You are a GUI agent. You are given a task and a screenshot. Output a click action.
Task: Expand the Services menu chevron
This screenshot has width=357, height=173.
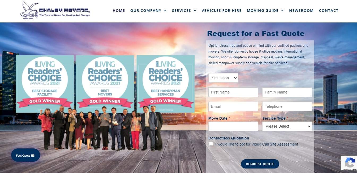tap(195, 11)
